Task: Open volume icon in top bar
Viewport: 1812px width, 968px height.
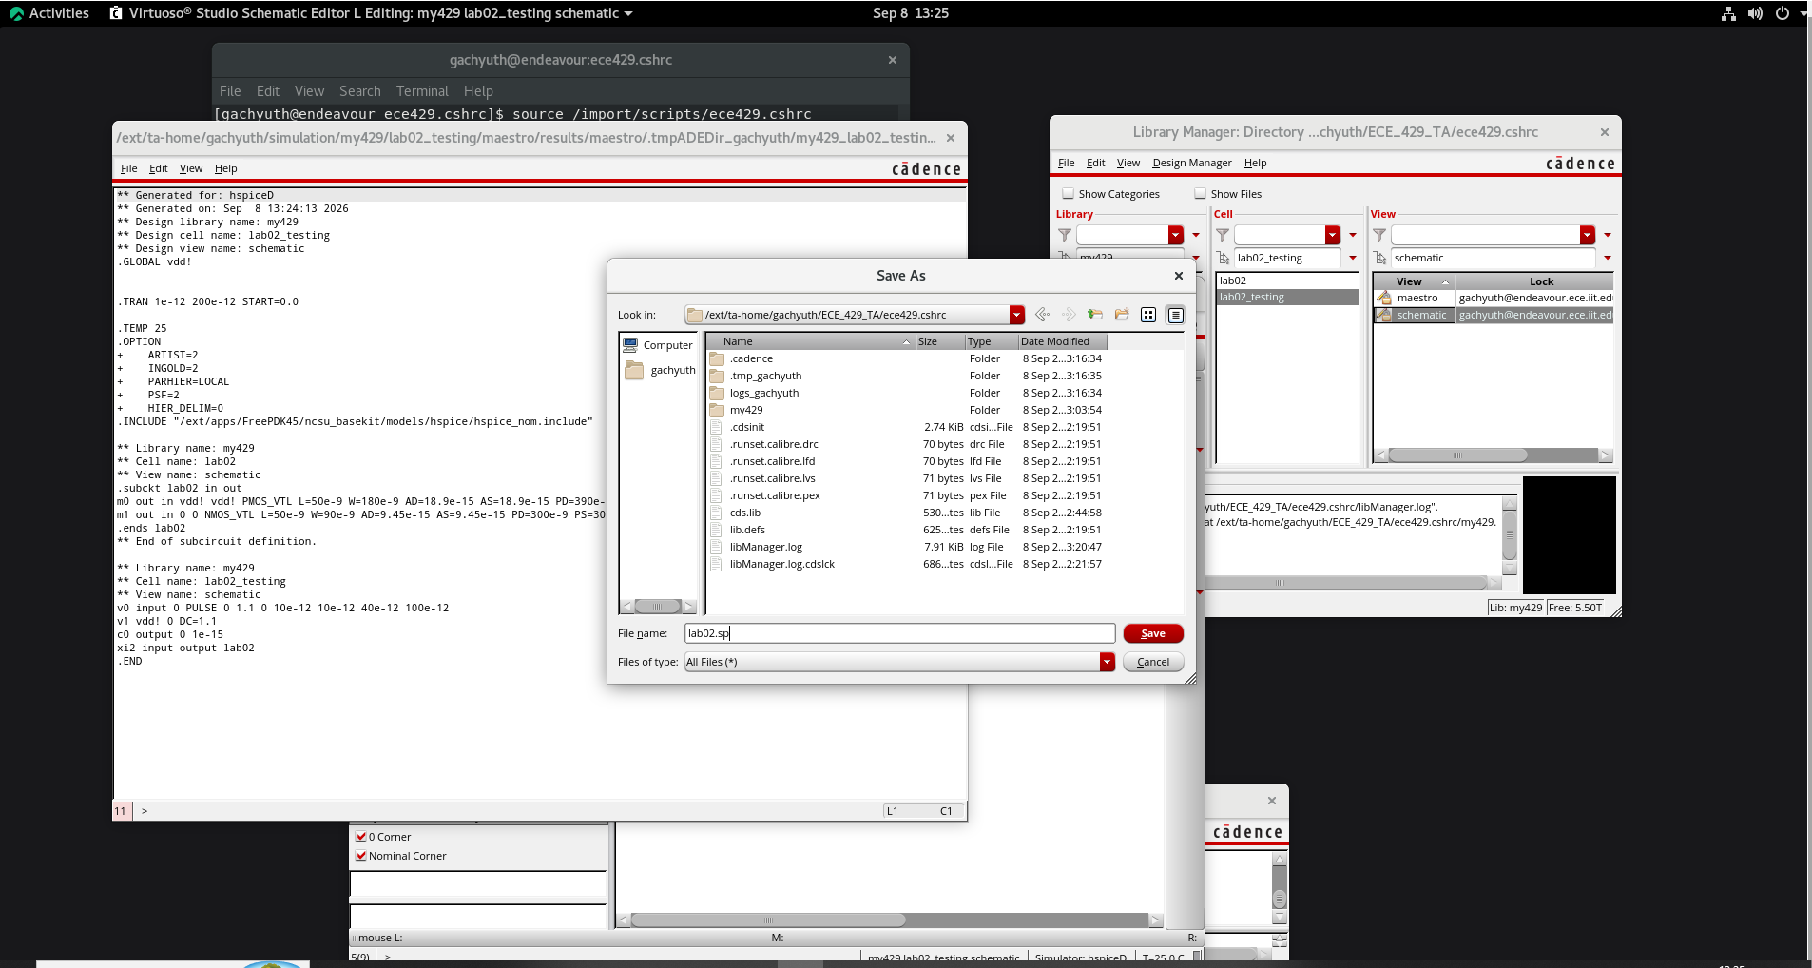Action: 1755,13
